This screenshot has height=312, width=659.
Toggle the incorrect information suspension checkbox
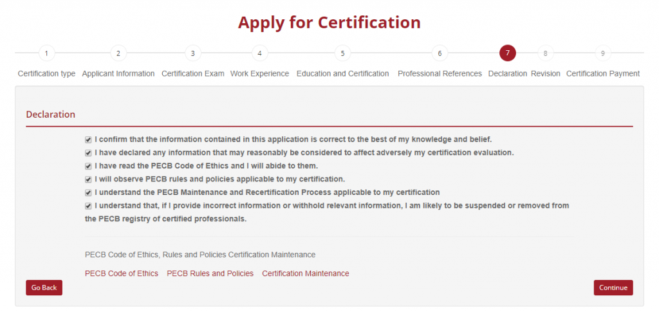click(88, 206)
